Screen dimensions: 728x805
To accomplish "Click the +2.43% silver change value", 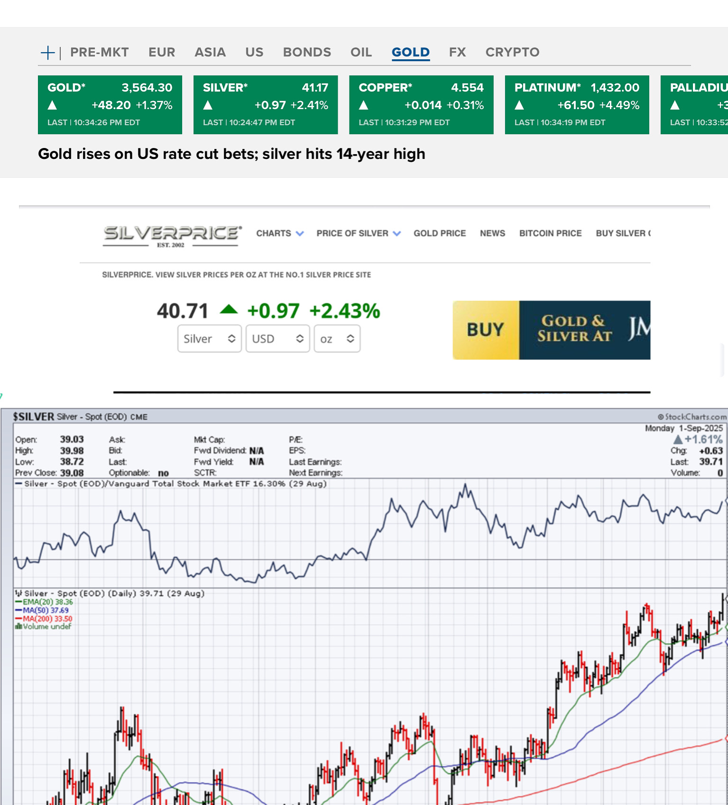I will pos(345,312).
